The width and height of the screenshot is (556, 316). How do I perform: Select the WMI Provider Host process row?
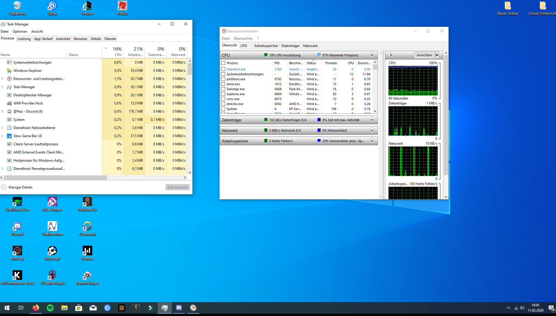click(94, 103)
